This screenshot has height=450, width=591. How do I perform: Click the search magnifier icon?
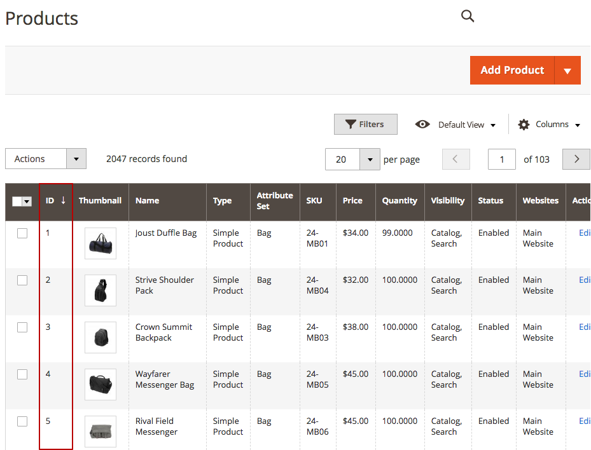(x=468, y=16)
